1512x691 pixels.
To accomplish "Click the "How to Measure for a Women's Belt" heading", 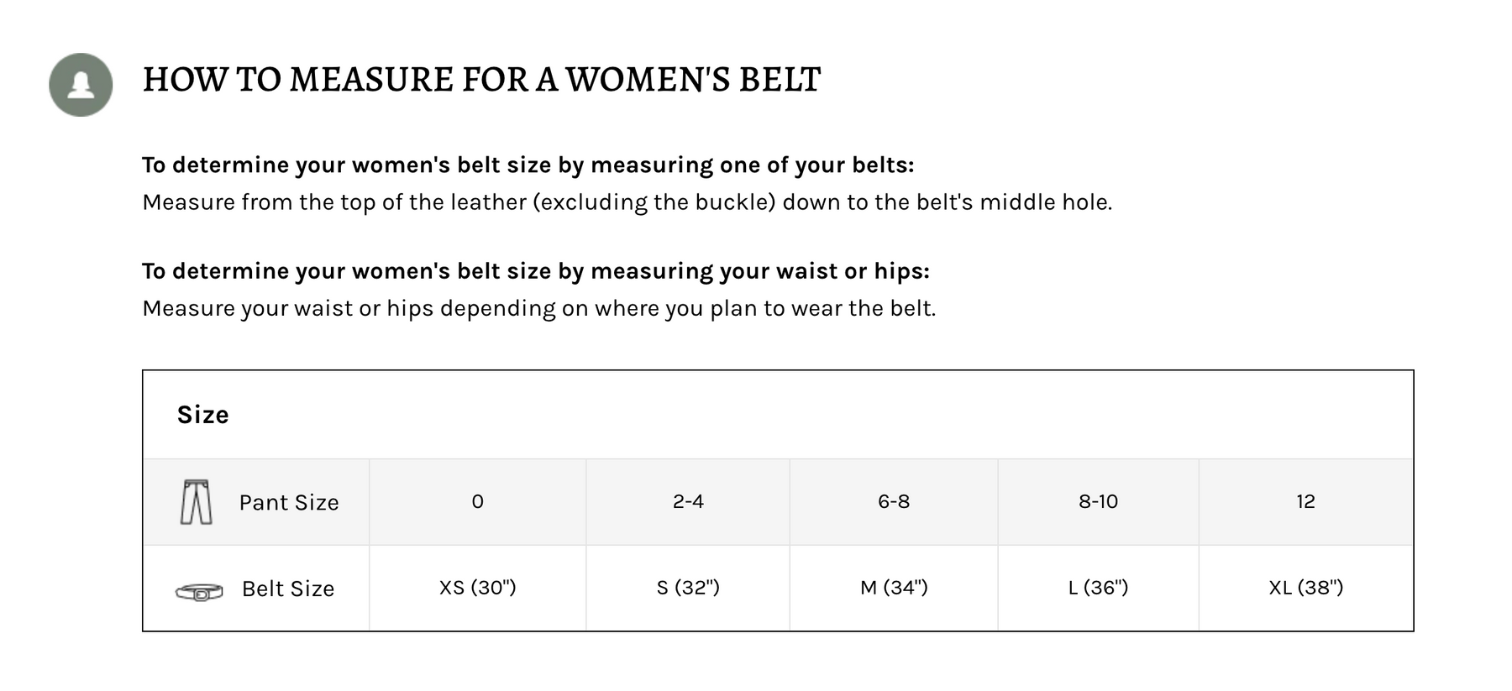I will (481, 80).
